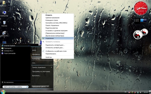Image resolution: width=151 pixels, height=94 pixels.
Task: Select Переименовать in context menu
Action: click(51, 54)
